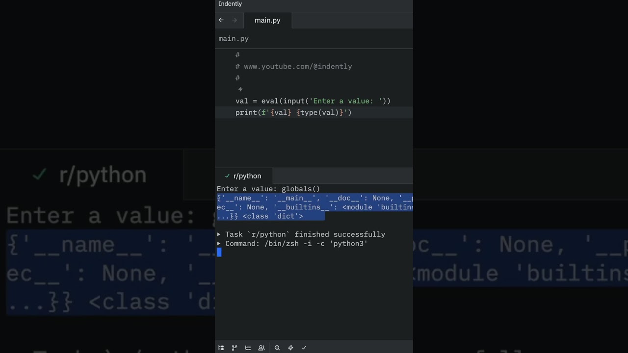Click the lightning bolt code action icon

click(x=240, y=89)
